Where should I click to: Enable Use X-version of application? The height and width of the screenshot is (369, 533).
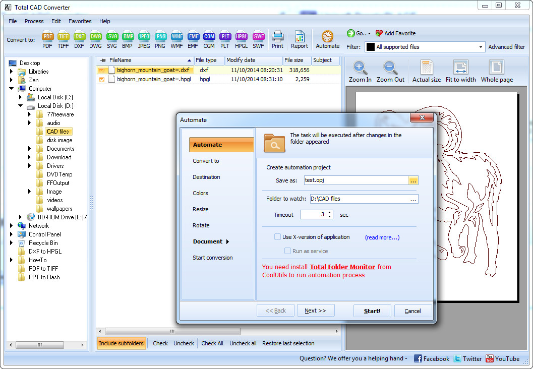(x=278, y=237)
